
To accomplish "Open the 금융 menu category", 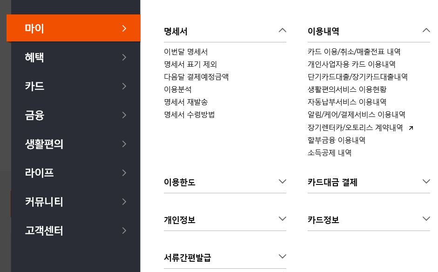I will [76, 115].
